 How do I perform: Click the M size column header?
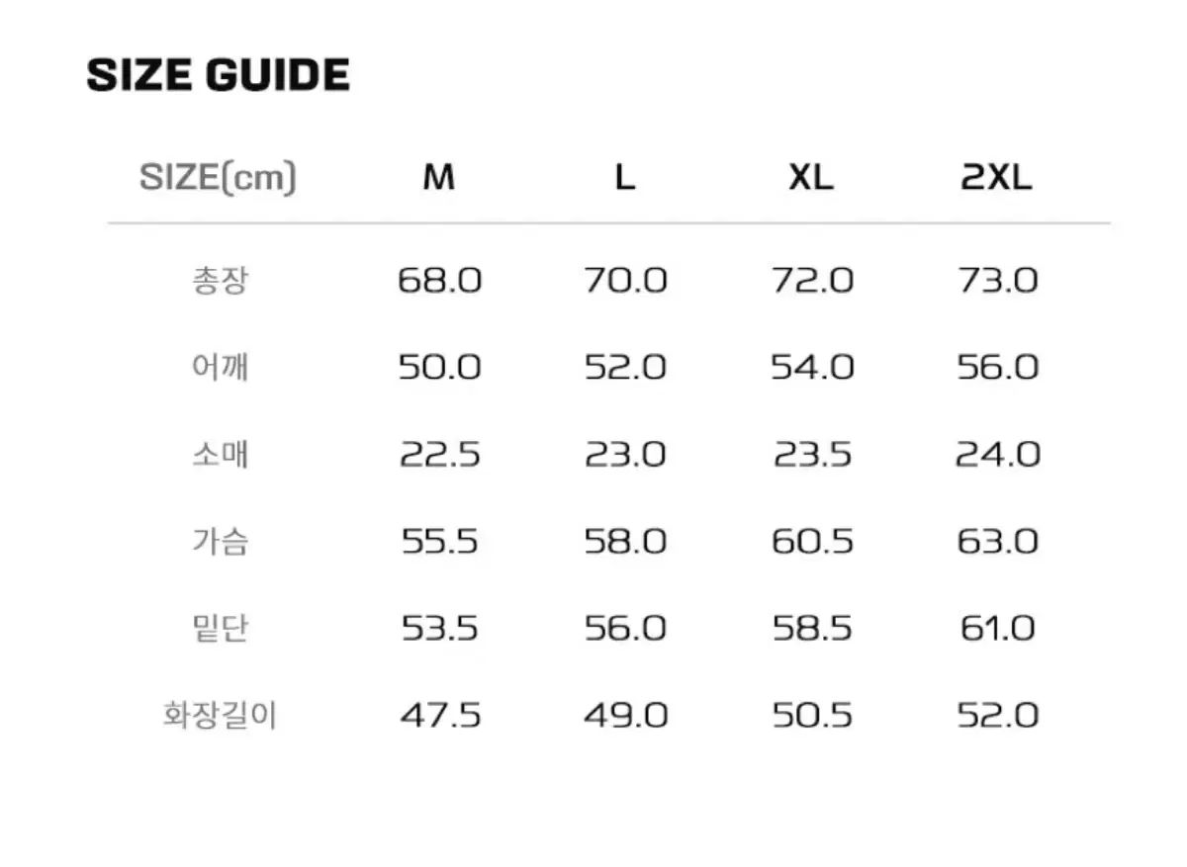click(438, 178)
